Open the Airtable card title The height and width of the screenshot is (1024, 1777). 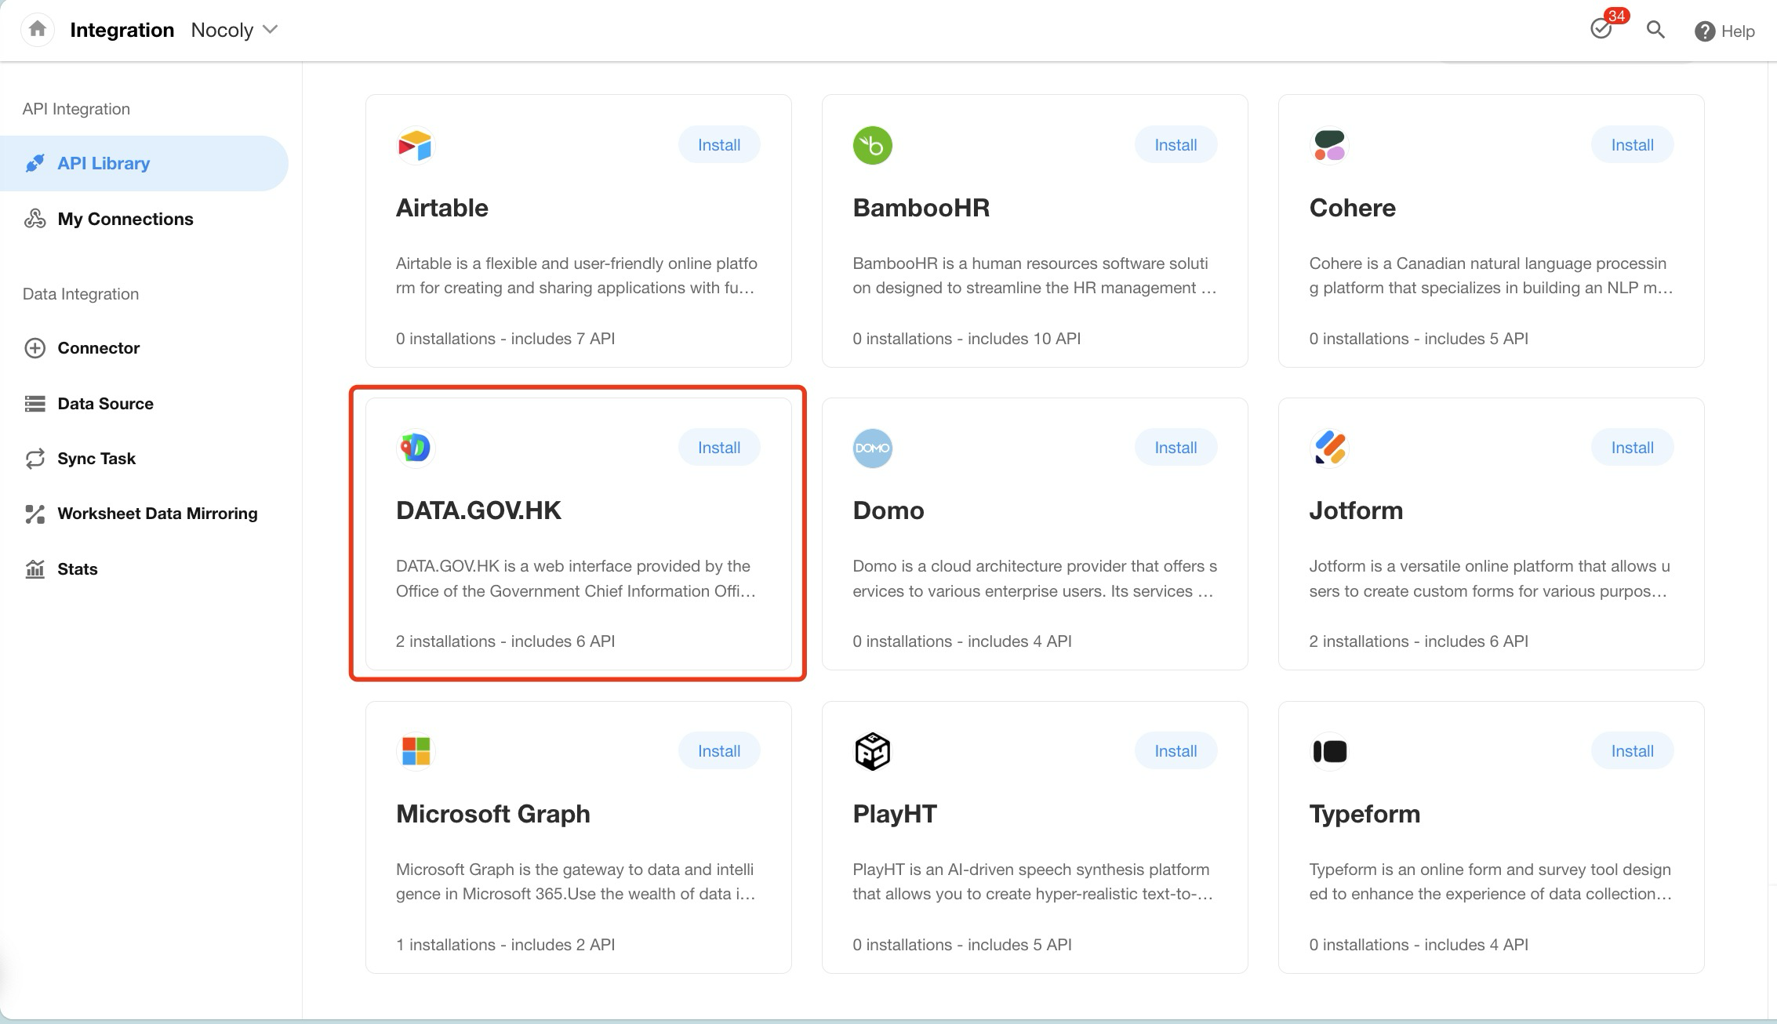(x=442, y=208)
